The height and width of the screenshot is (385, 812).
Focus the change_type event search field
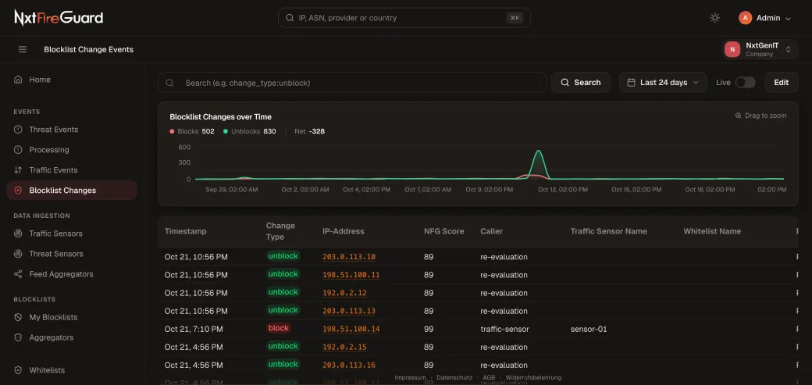[352, 83]
